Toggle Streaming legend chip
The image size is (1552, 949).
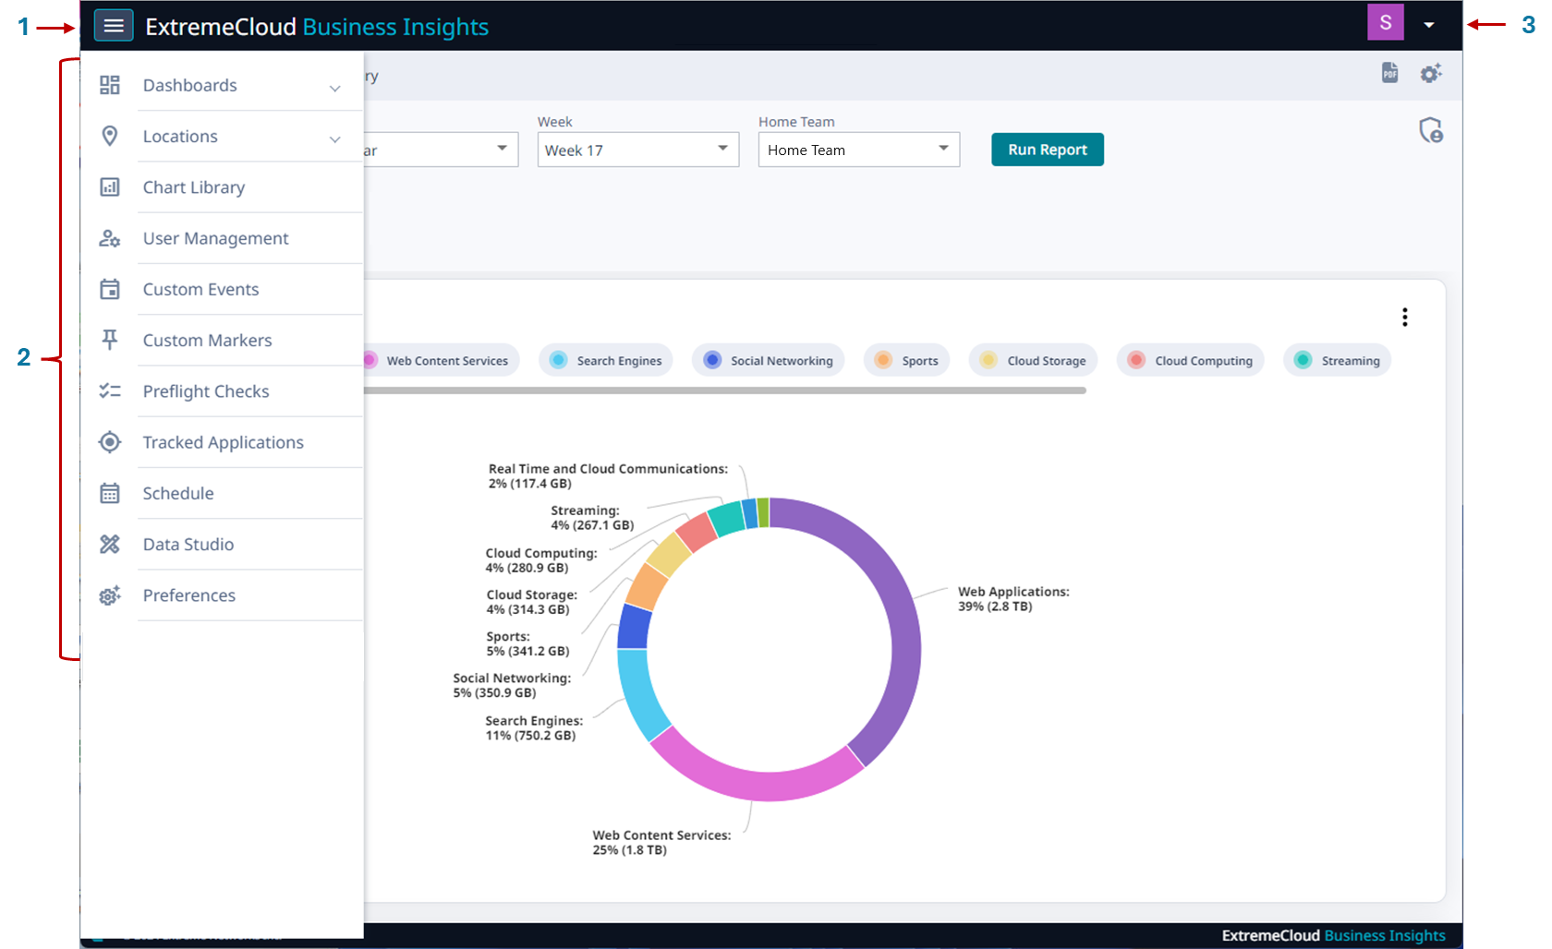1337,360
